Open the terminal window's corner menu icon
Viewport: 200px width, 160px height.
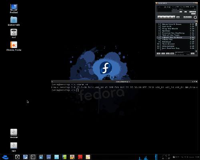52,82
